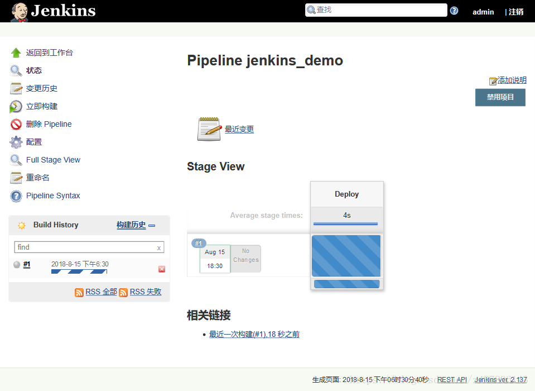
Task: Click the No Changes box in Stage View
Action: pos(245,259)
